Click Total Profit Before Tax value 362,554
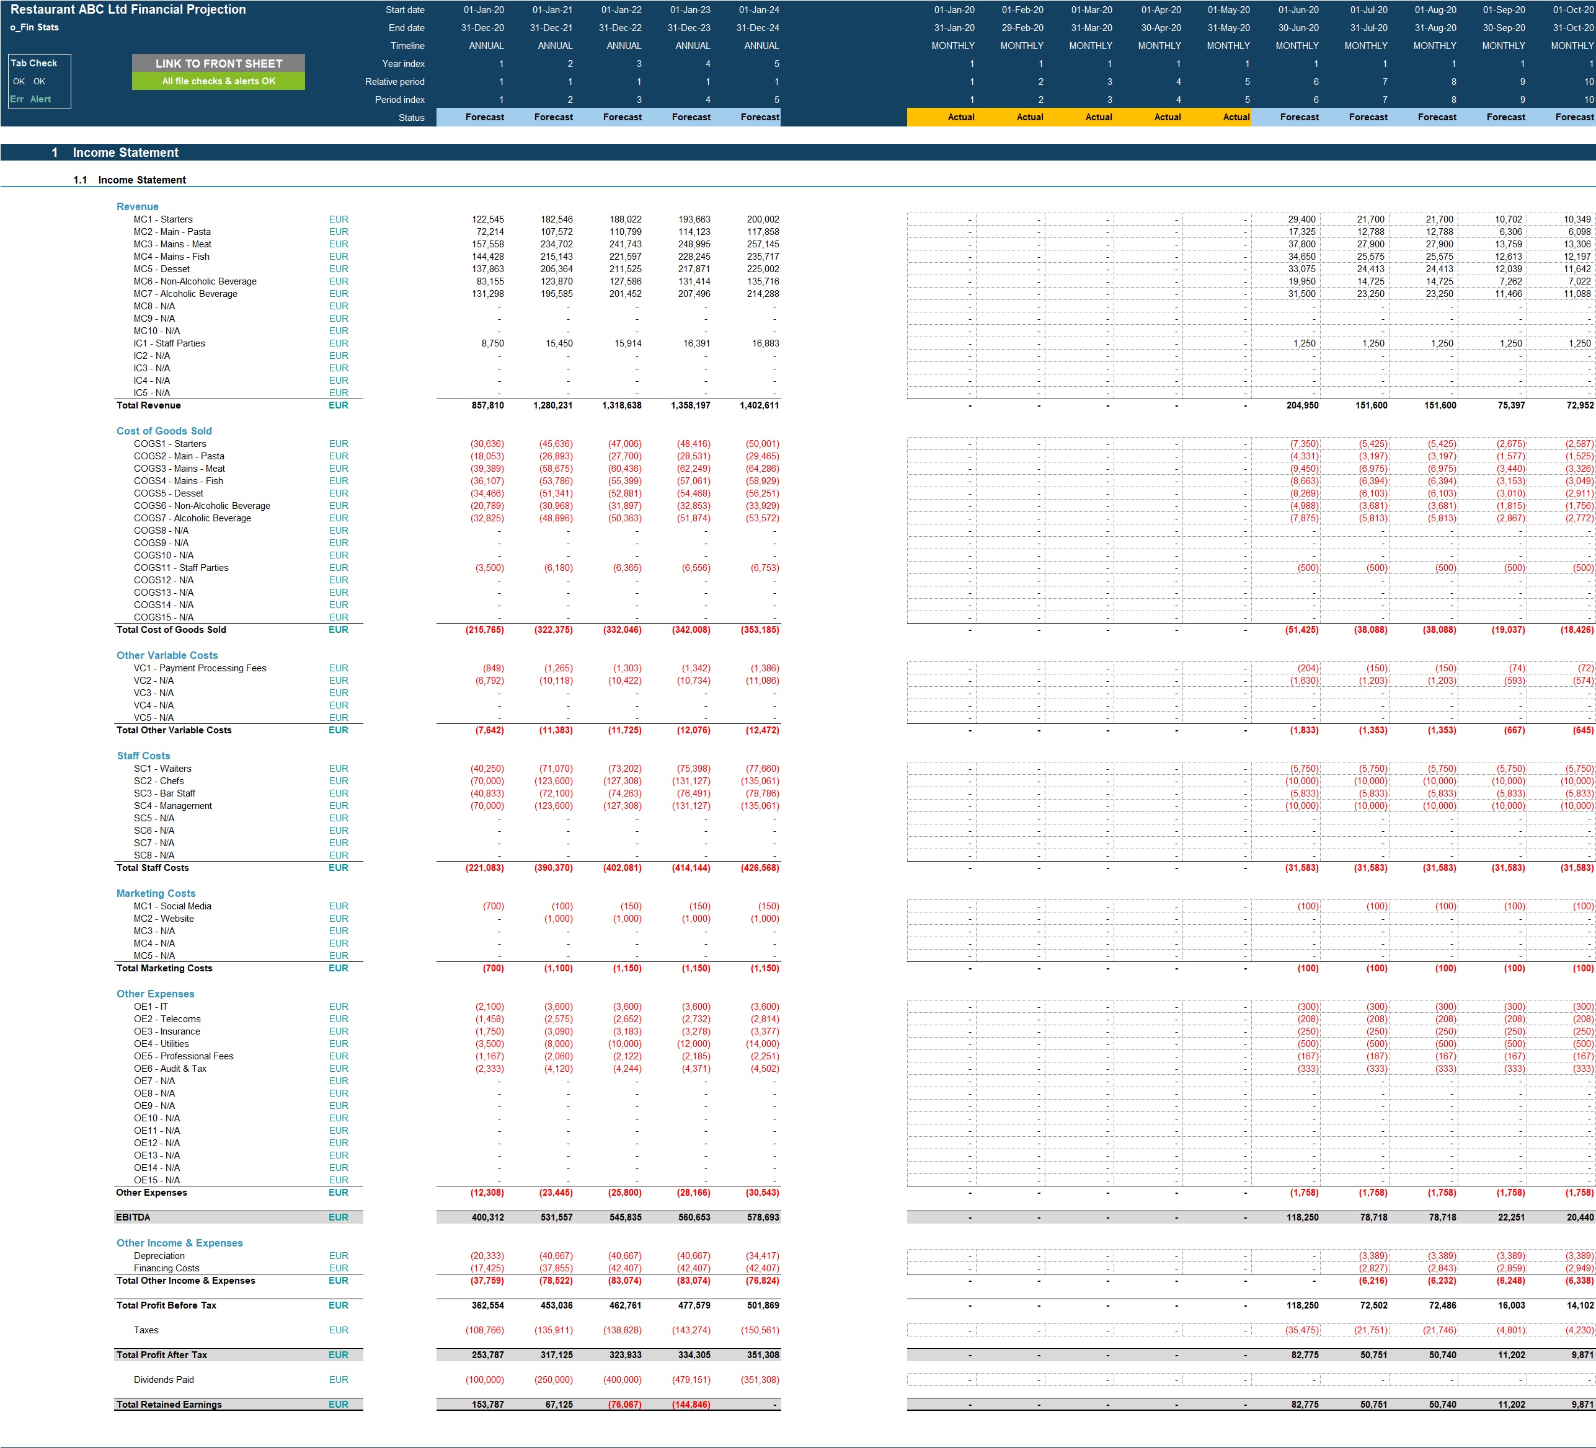Image resolution: width=1596 pixels, height=1448 pixels. [x=487, y=1305]
